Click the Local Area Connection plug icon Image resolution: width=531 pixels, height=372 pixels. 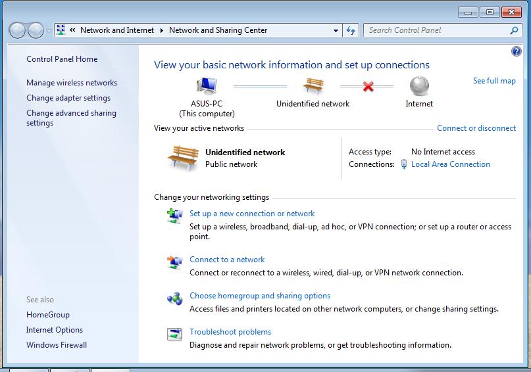click(x=403, y=164)
